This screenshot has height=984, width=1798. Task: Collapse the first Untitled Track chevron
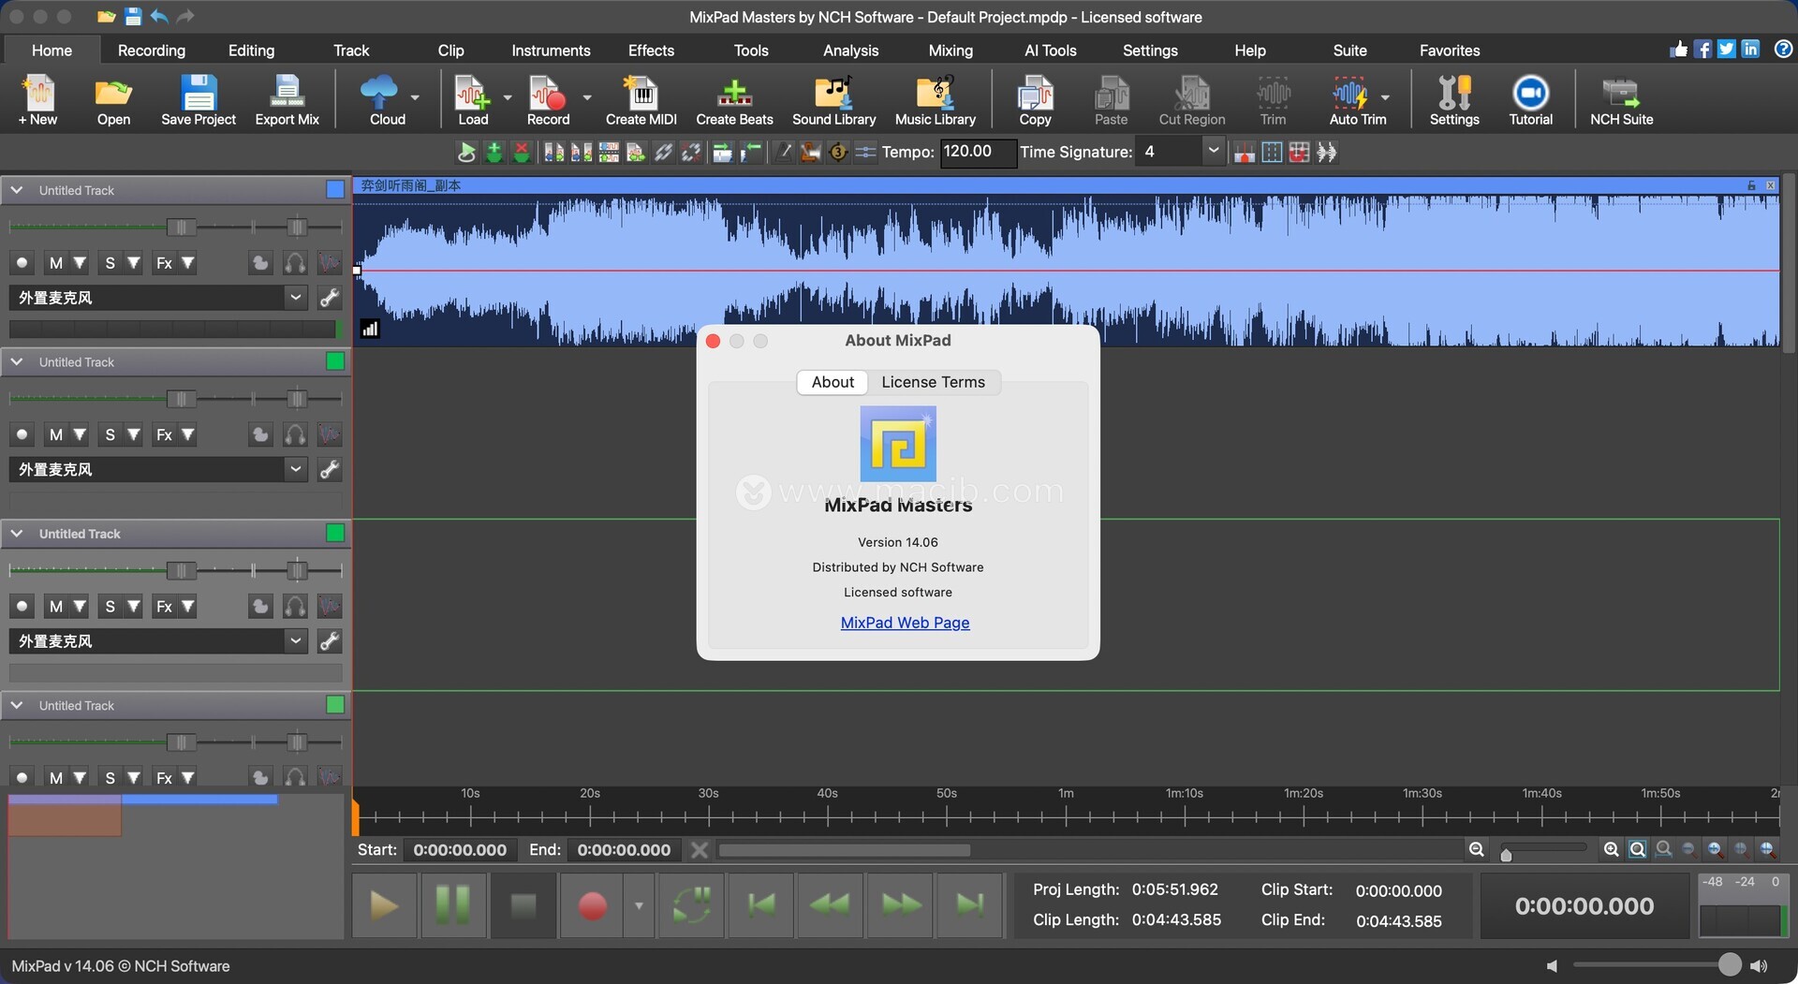pyautogui.click(x=17, y=190)
